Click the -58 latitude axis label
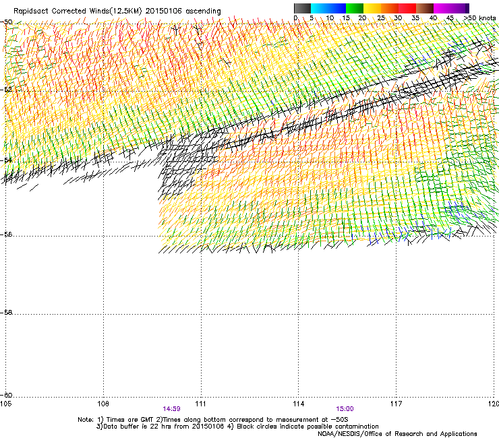The image size is (499, 438). coord(7,313)
